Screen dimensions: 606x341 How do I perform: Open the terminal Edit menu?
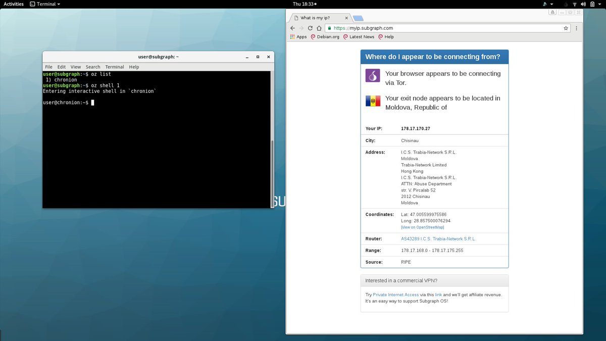click(x=62, y=67)
